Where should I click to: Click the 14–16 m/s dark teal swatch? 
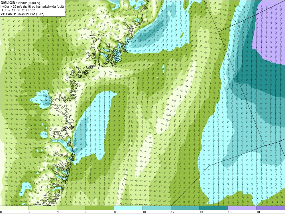(x=213, y=208)
